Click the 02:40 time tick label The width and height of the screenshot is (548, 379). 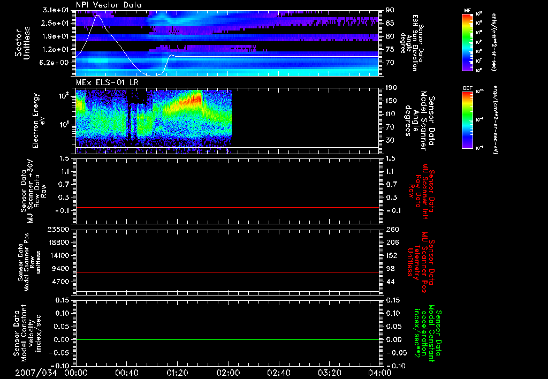278,373
